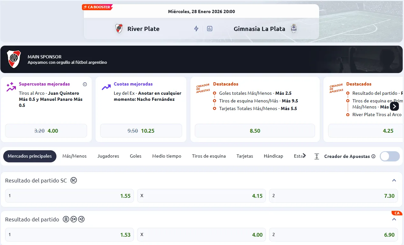
Task: Open match statistics chart icon
Action: (209, 29)
